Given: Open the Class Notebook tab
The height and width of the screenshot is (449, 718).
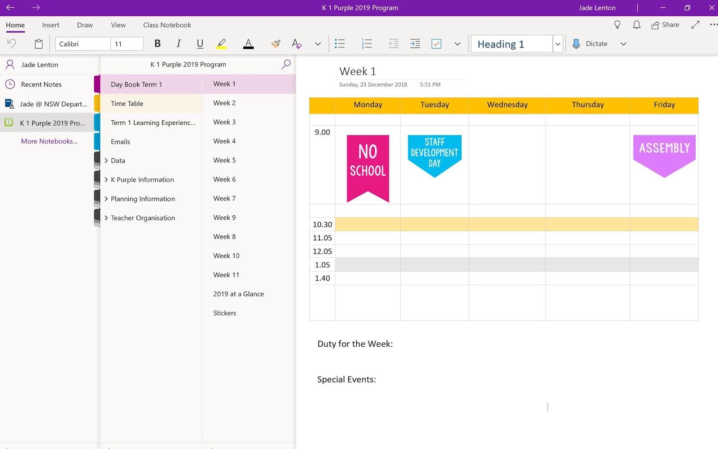Looking at the screenshot, I should pos(166,25).
